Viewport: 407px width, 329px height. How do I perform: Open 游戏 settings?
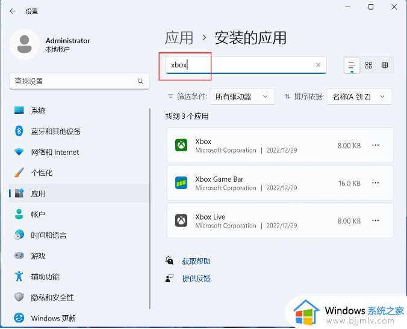point(79,256)
